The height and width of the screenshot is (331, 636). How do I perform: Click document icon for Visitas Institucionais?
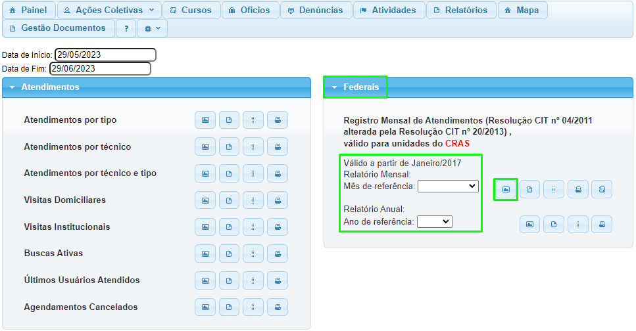tap(229, 227)
